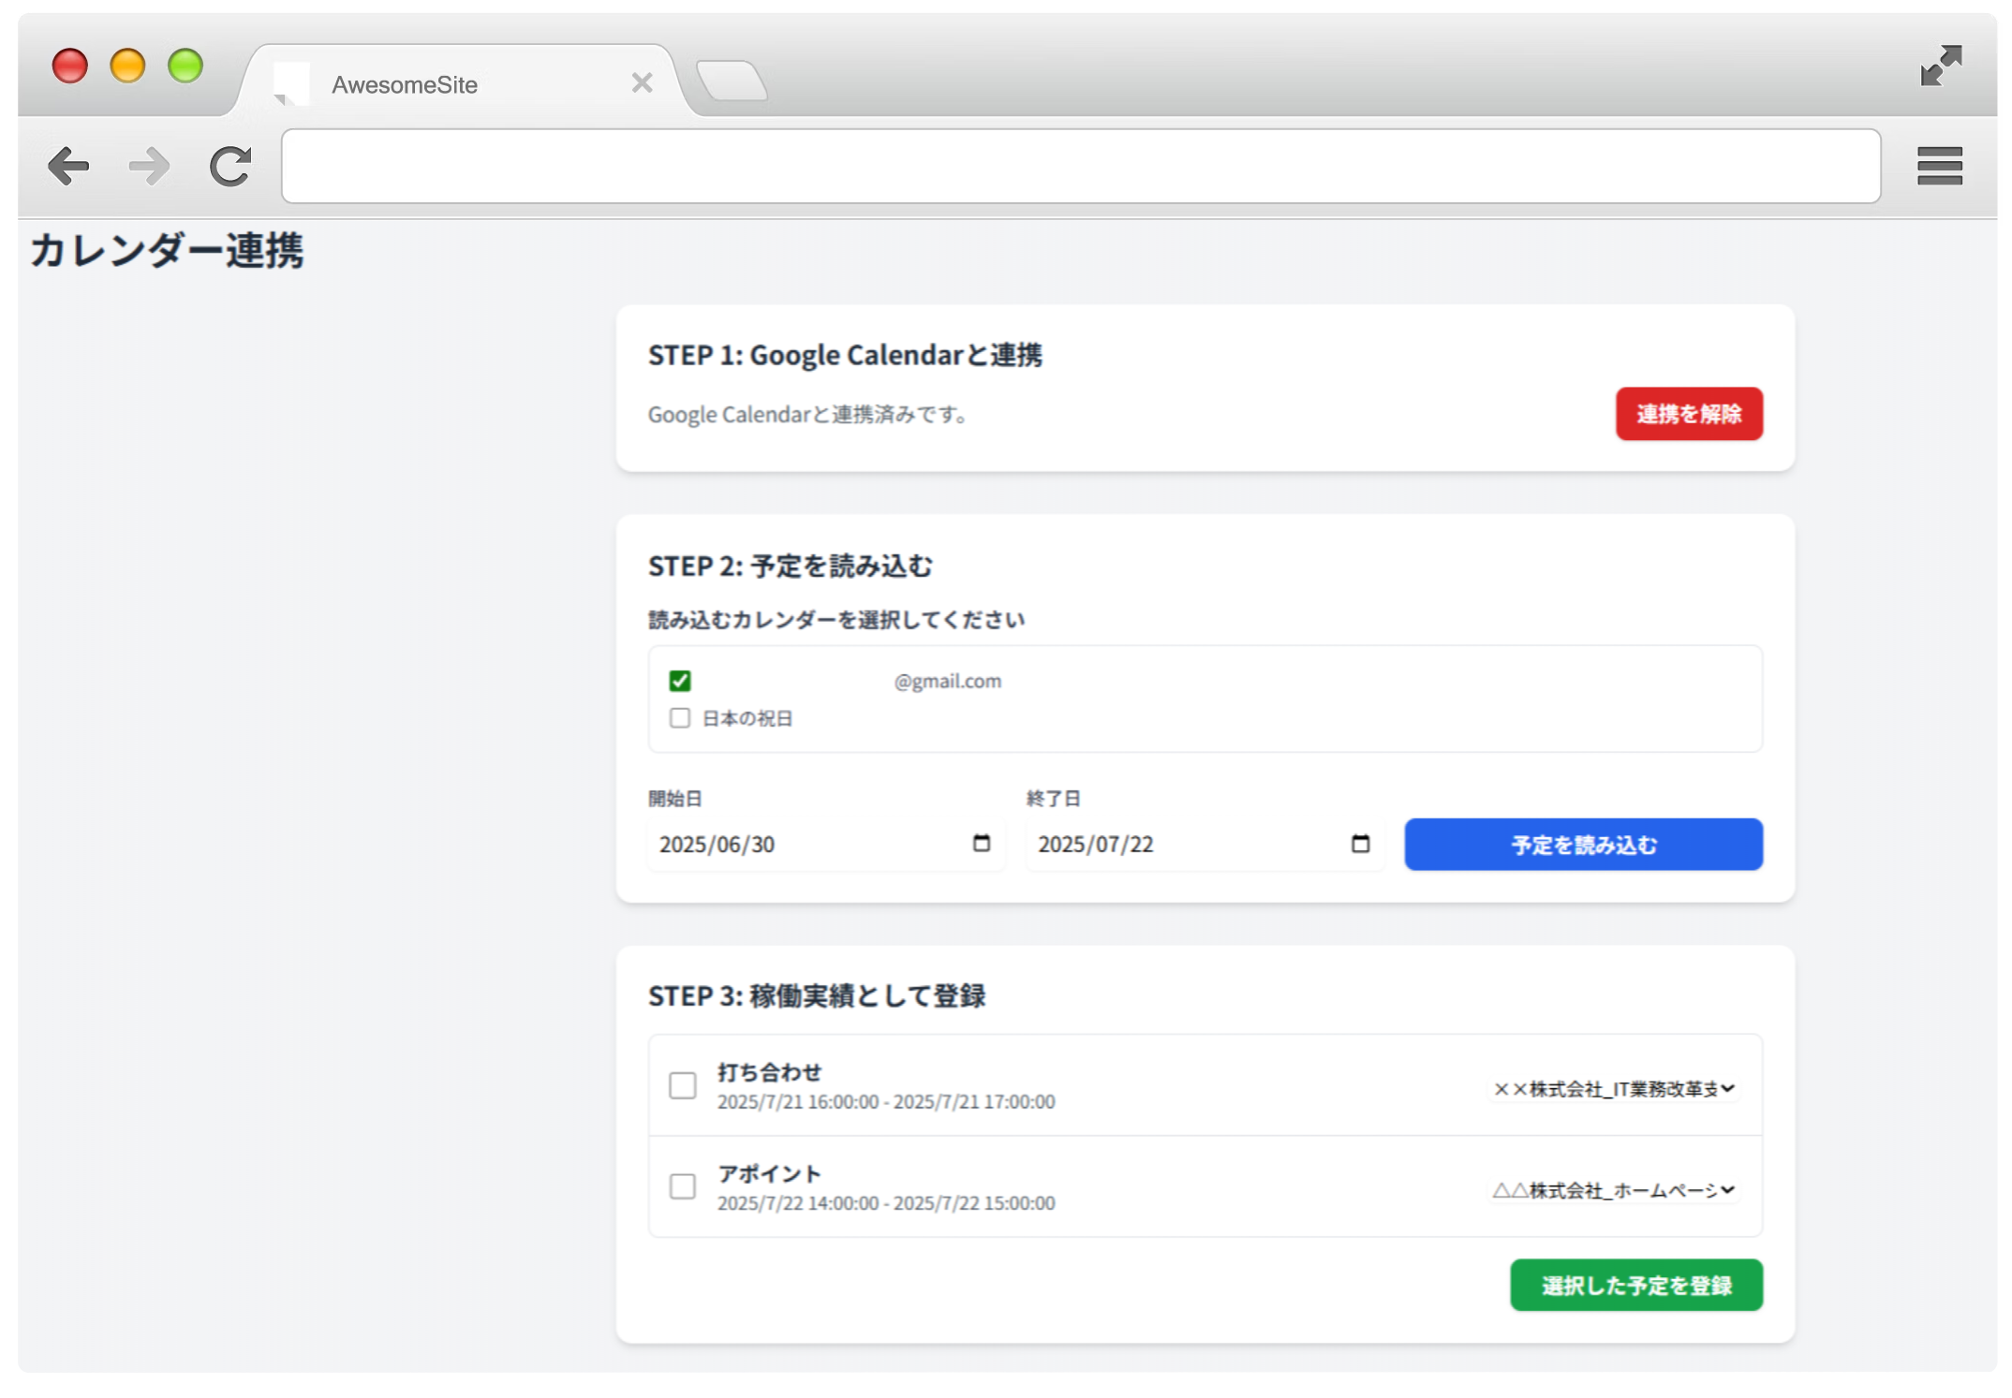Open the browser hamburger menu
Viewport: 2012px width, 1398px height.
1939,167
